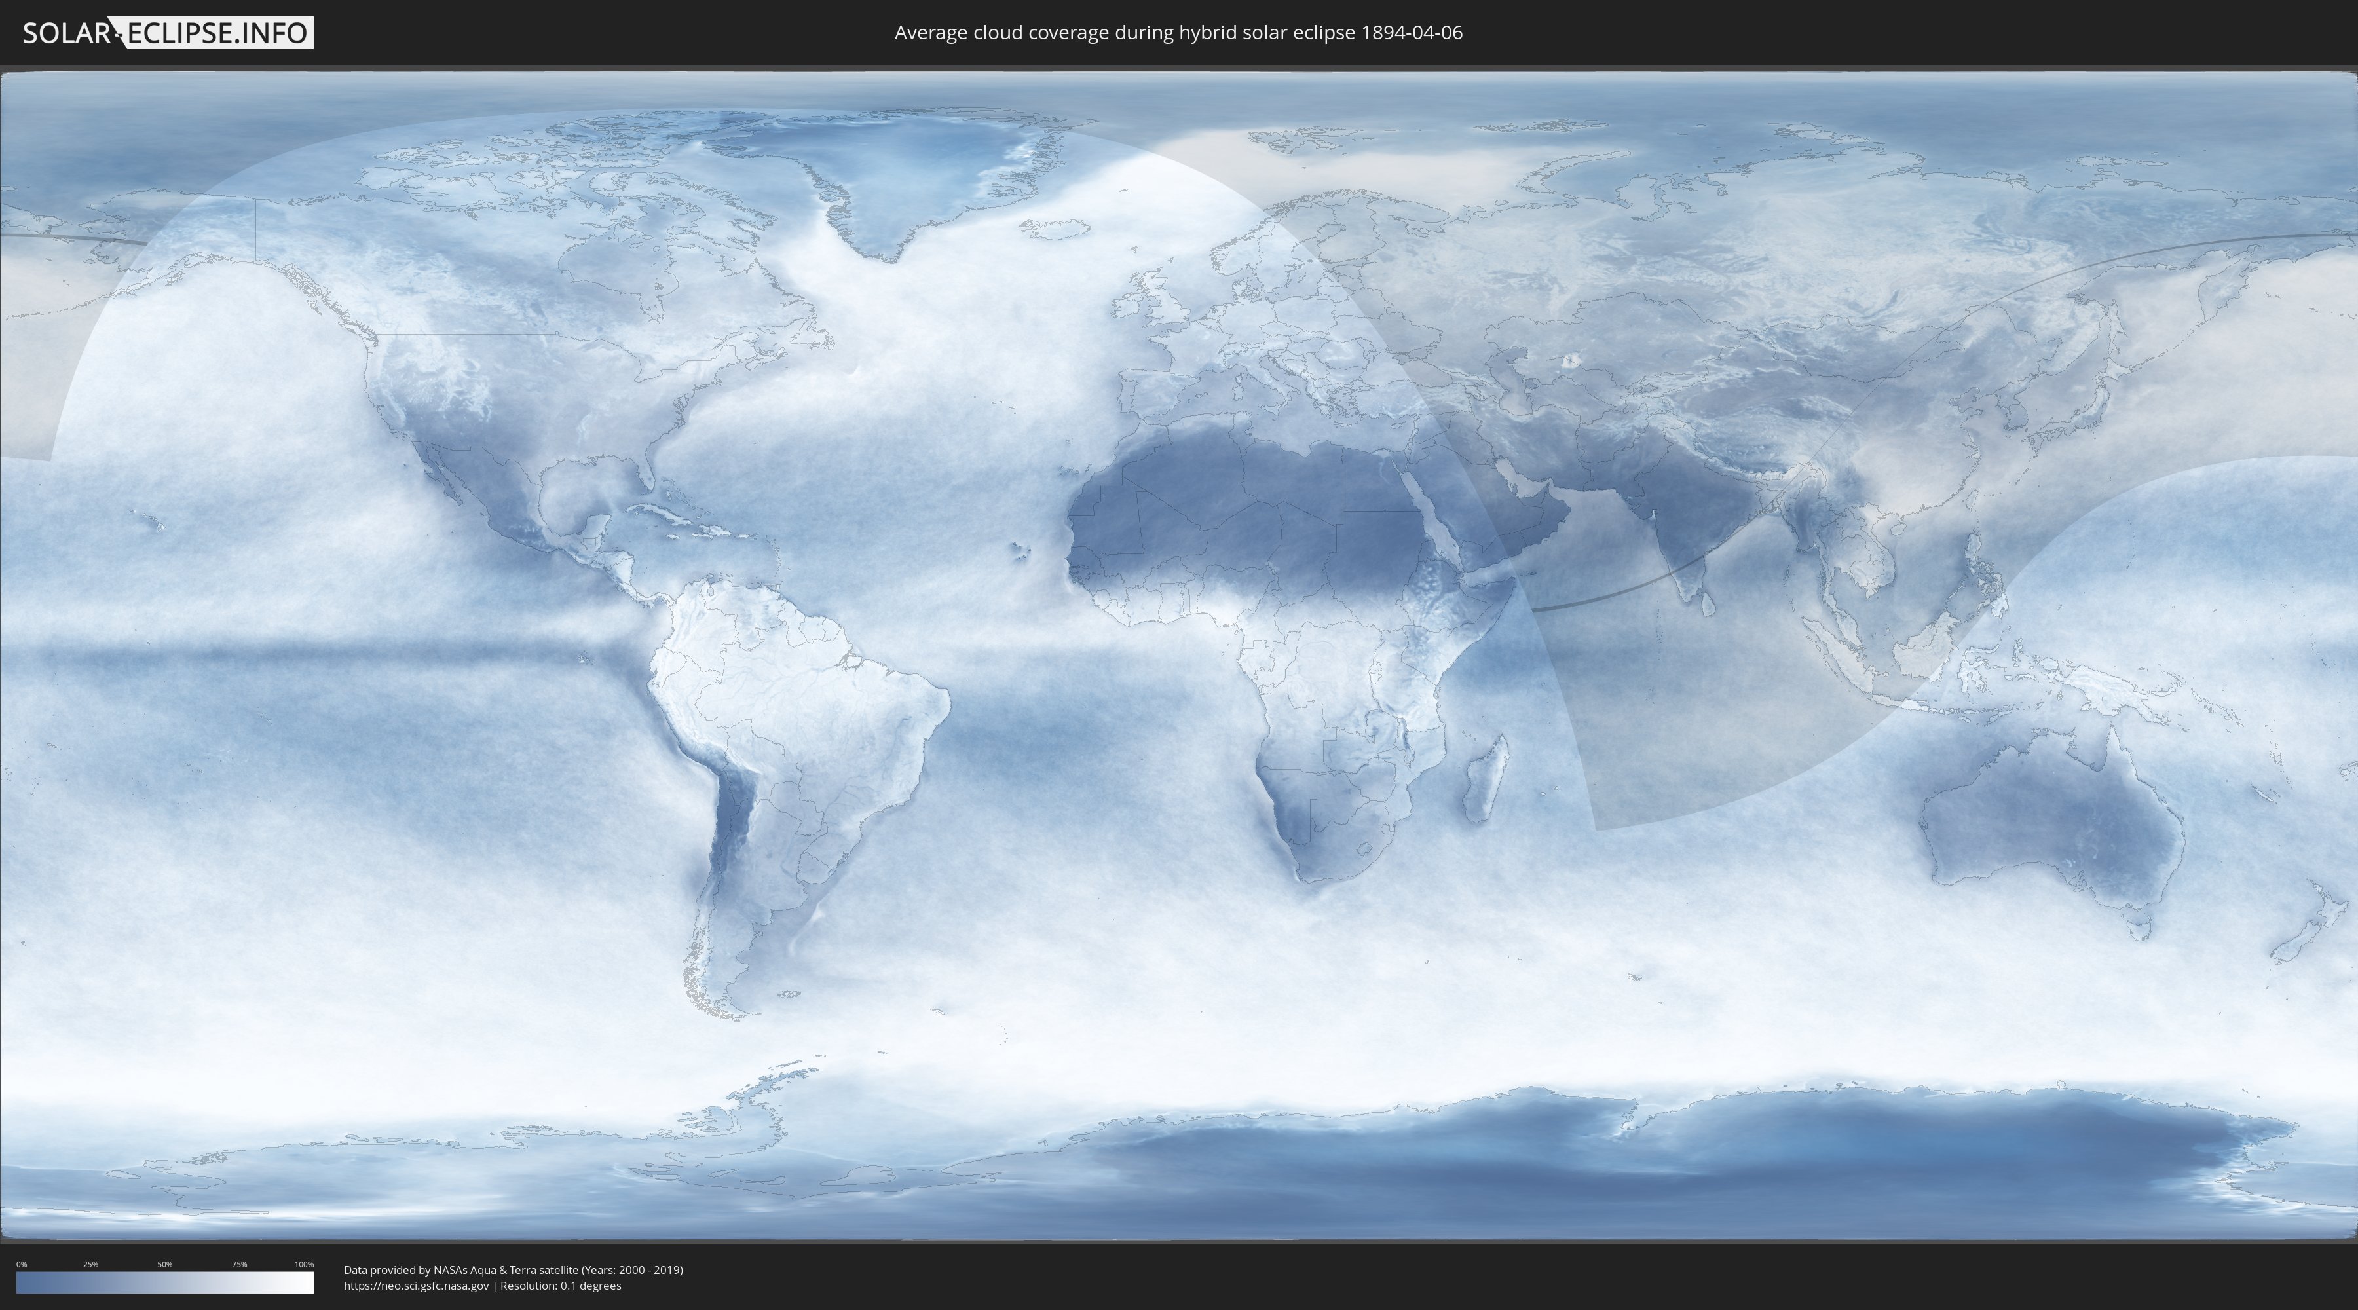Open the https://neo.sci.gsfc.nasa.gov link text
Image resolution: width=2358 pixels, height=1310 pixels.
click(x=417, y=1286)
